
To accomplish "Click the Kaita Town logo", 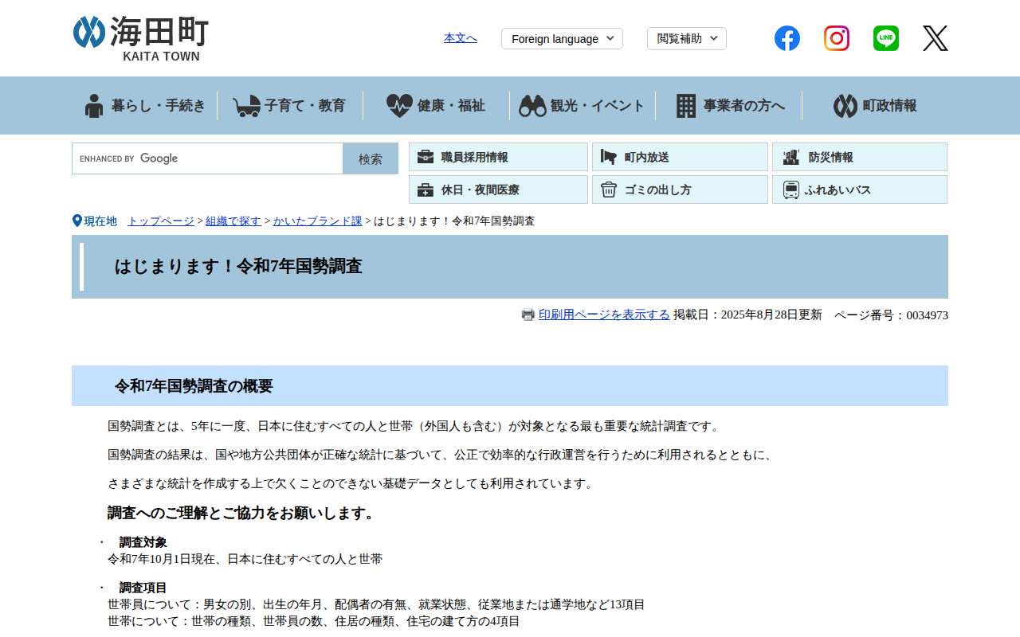I will coord(139,37).
